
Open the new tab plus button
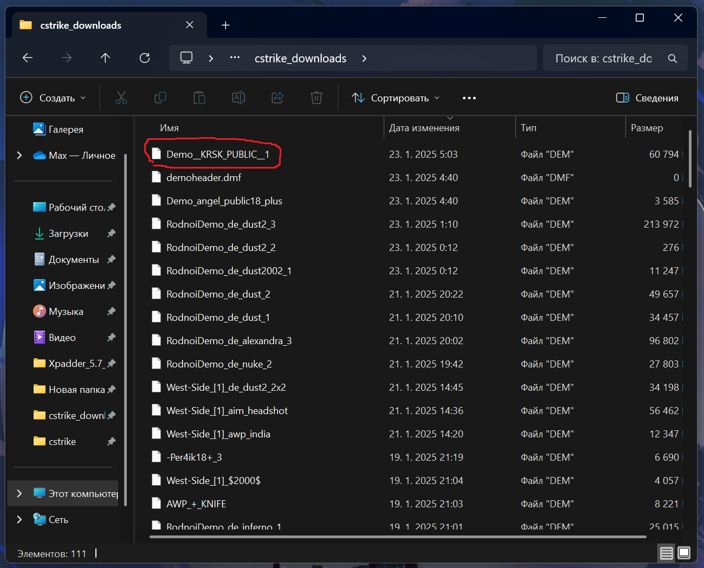pos(226,25)
